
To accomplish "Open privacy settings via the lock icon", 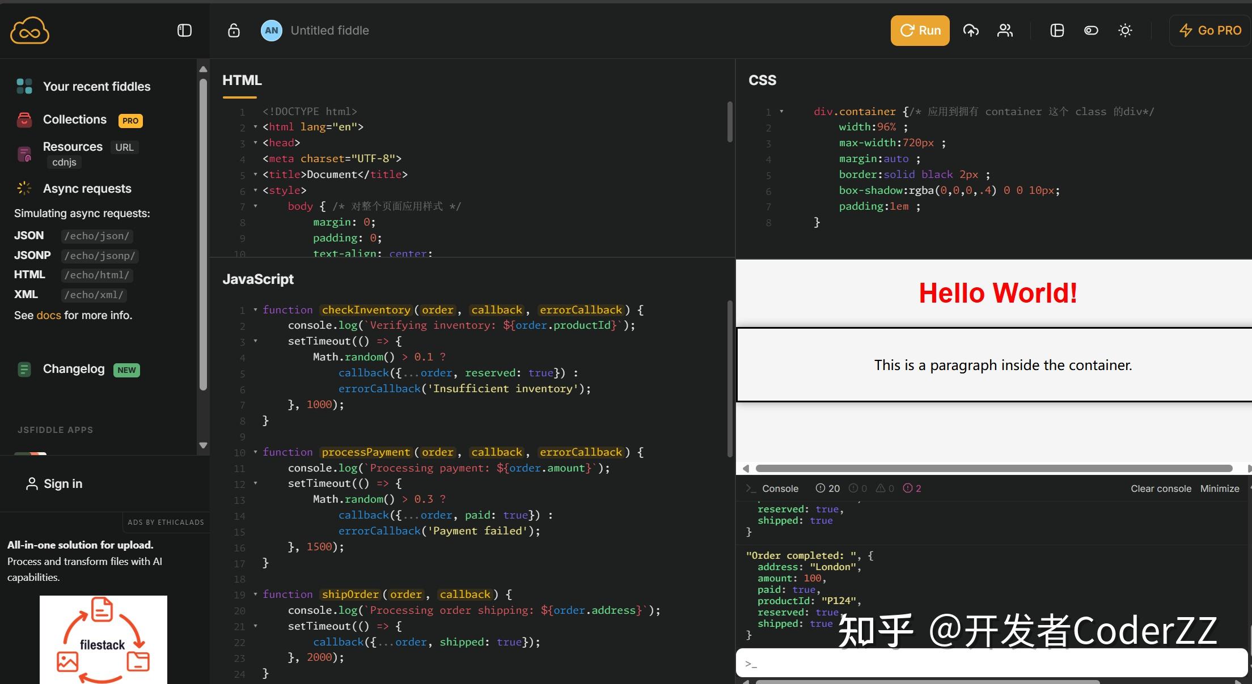I will [x=233, y=31].
